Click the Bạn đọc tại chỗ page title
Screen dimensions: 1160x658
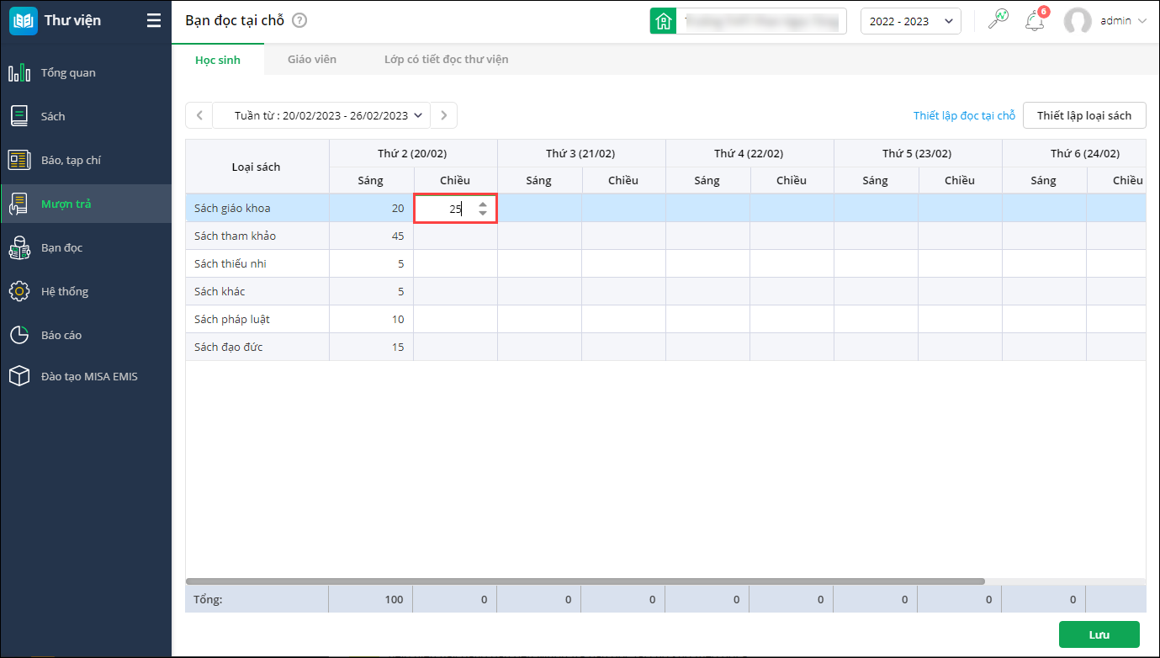point(235,21)
